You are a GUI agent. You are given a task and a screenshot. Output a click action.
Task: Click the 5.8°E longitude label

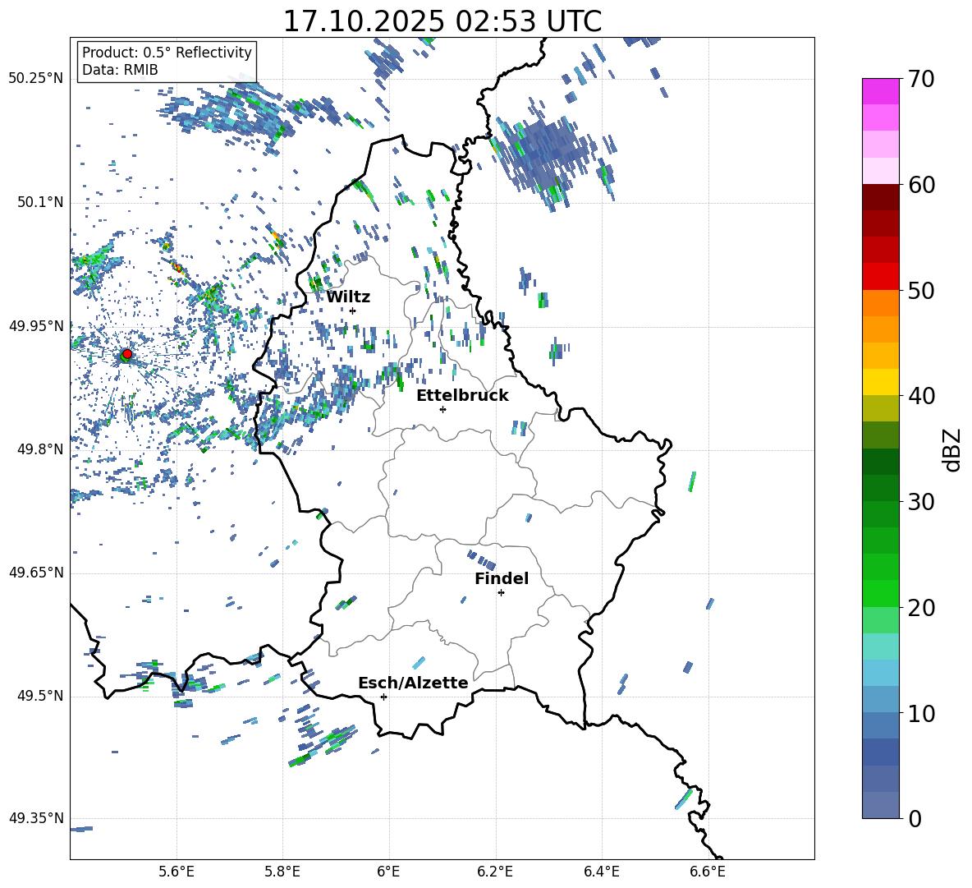pyautogui.click(x=282, y=872)
